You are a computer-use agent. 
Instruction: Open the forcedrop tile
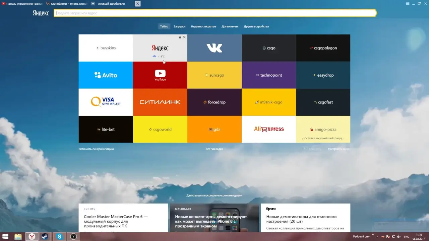[214, 102]
